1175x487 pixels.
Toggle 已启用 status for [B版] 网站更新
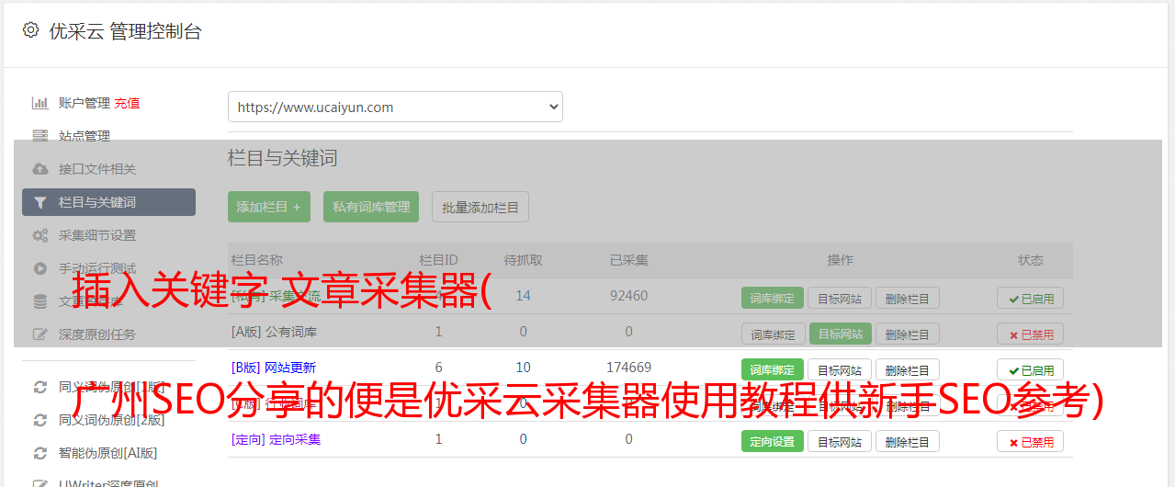pyautogui.click(x=1030, y=369)
